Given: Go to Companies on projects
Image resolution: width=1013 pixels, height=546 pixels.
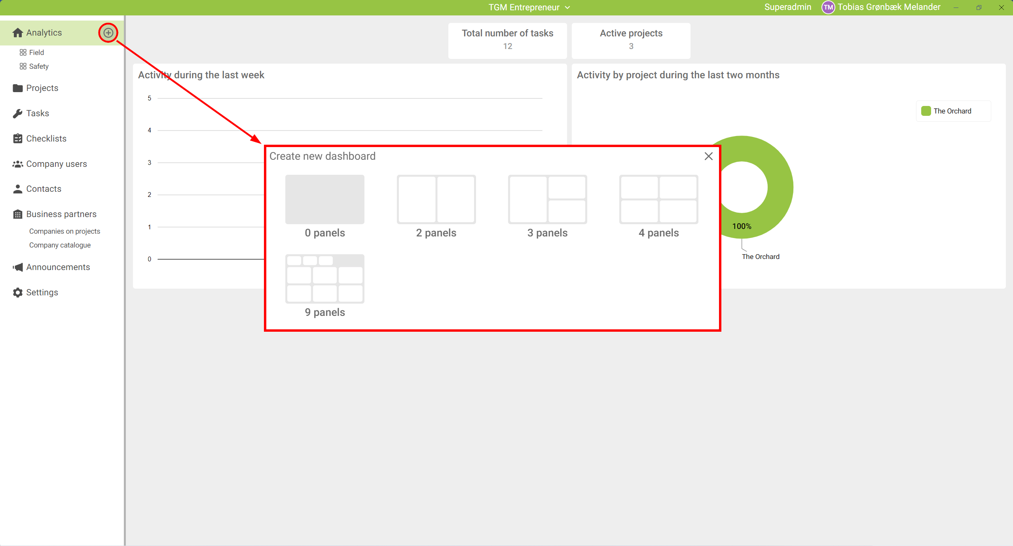Looking at the screenshot, I should pos(64,231).
